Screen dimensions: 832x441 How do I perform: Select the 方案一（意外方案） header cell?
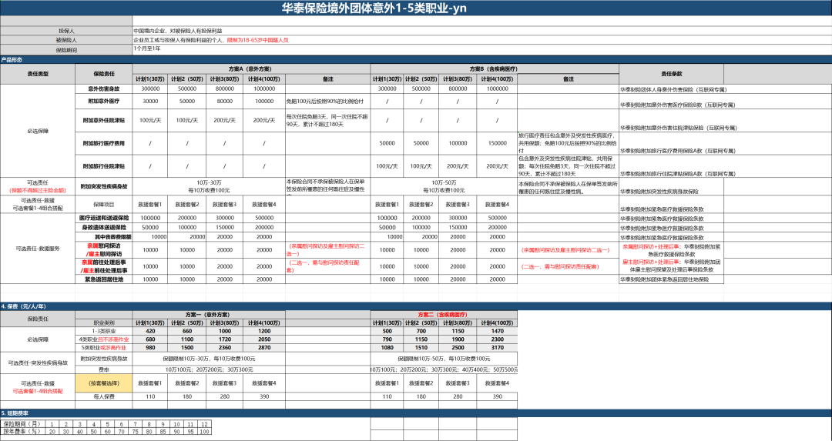click(x=207, y=314)
